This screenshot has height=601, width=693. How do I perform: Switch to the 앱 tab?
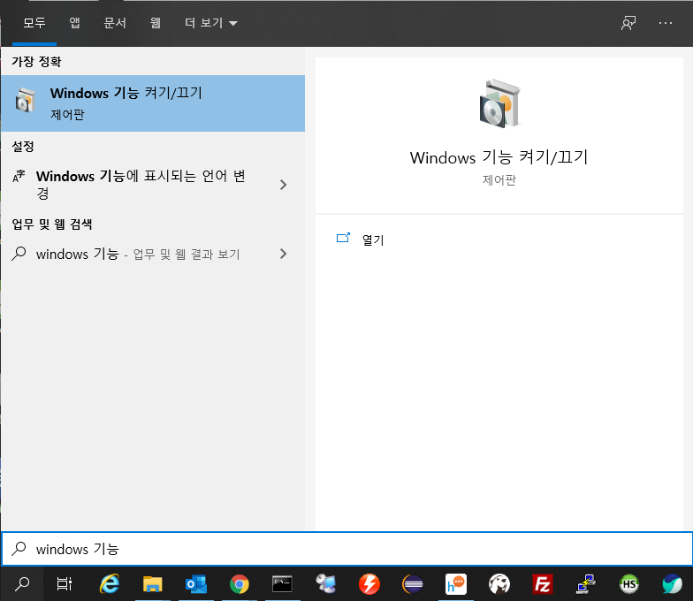(74, 23)
